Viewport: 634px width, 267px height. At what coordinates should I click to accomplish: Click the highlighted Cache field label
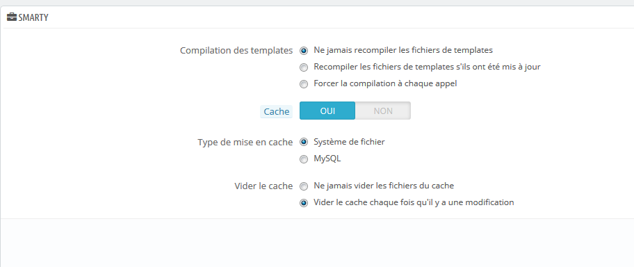pyautogui.click(x=276, y=112)
